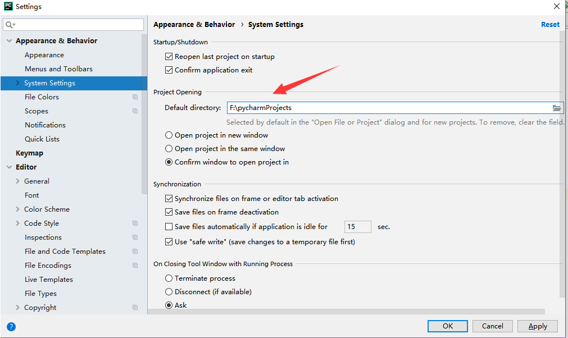This screenshot has width=568, height=338.
Task: Expand the Copyright settings node
Action: 17,308
